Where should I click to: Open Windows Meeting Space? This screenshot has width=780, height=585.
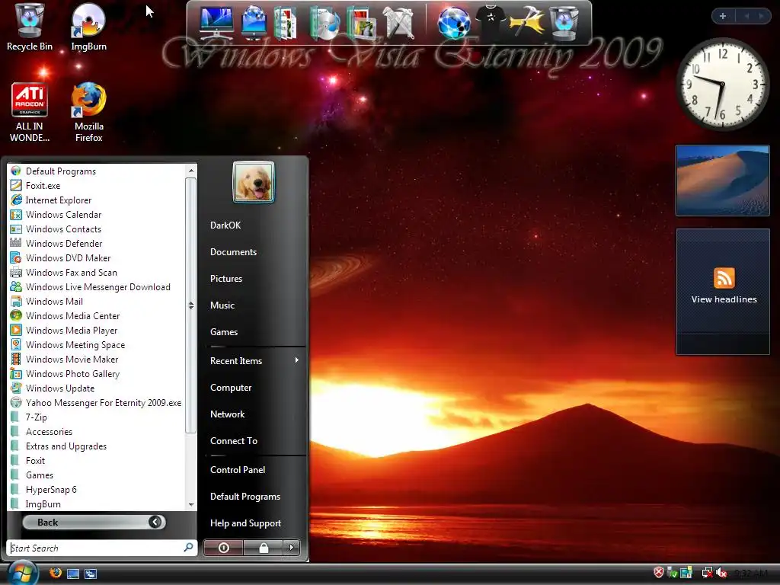point(97,344)
